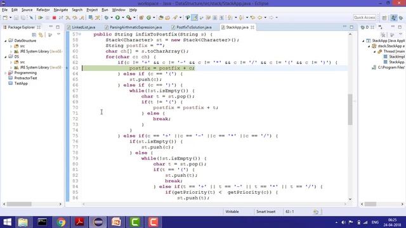Open the Back history dropdown arrow
The width and height of the screenshot is (406, 228).
[x=265, y=18]
